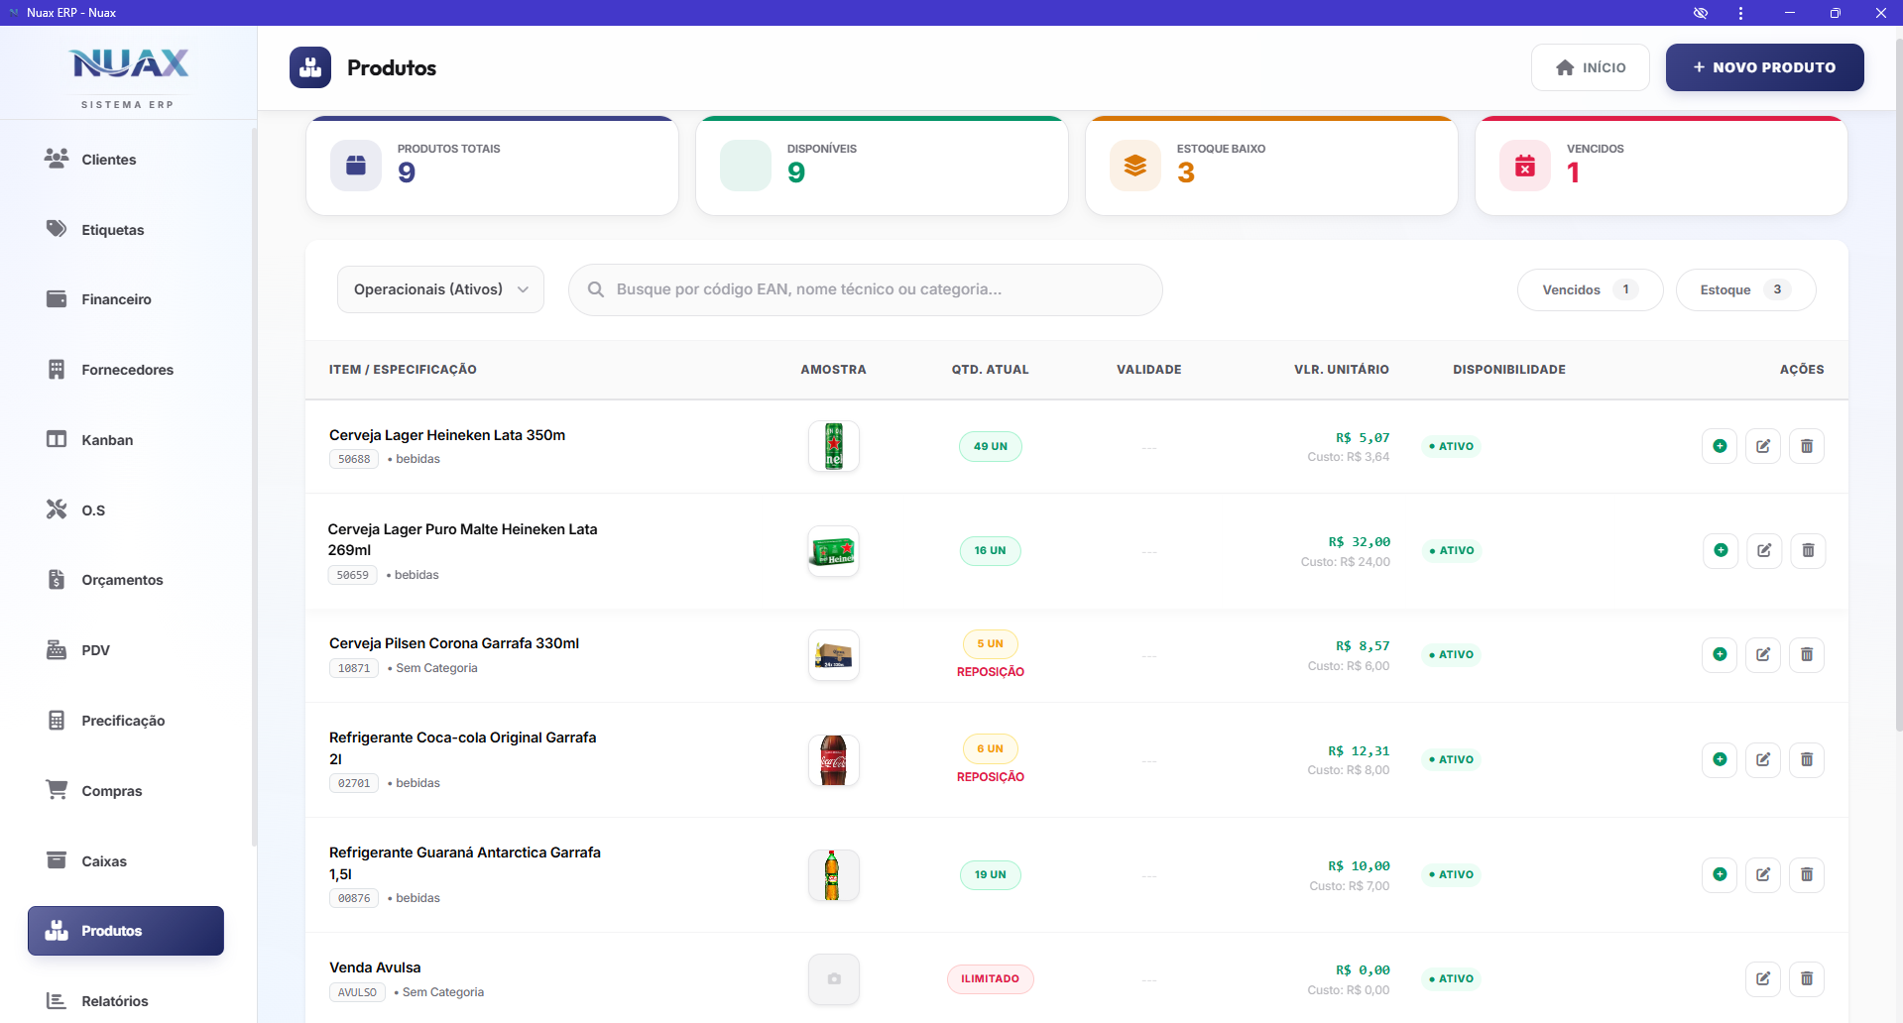Click the 'QTD. ATUAL' column header

990,369
